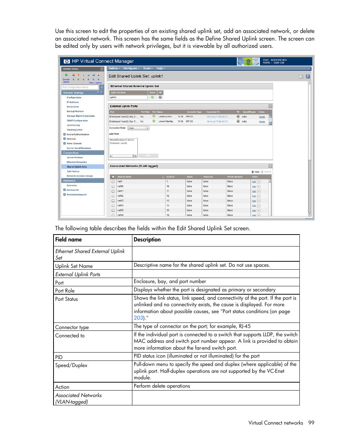Click the Domain Status link
The height and width of the screenshot is (447, 345).
tap(66, 81)
